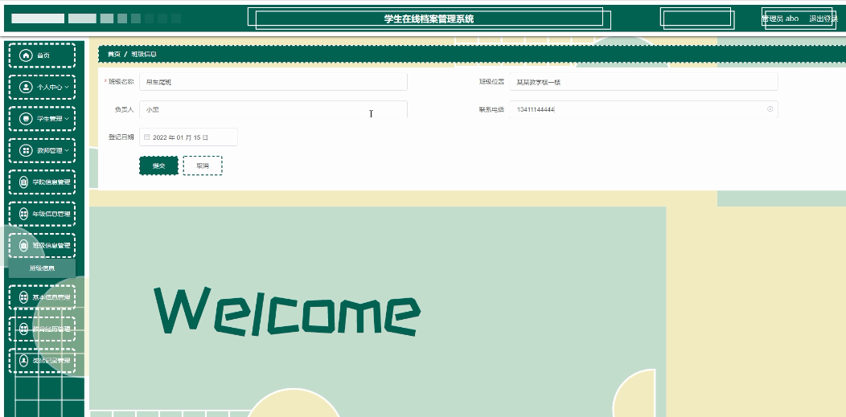Click the 管理员 abo user label

point(780,18)
